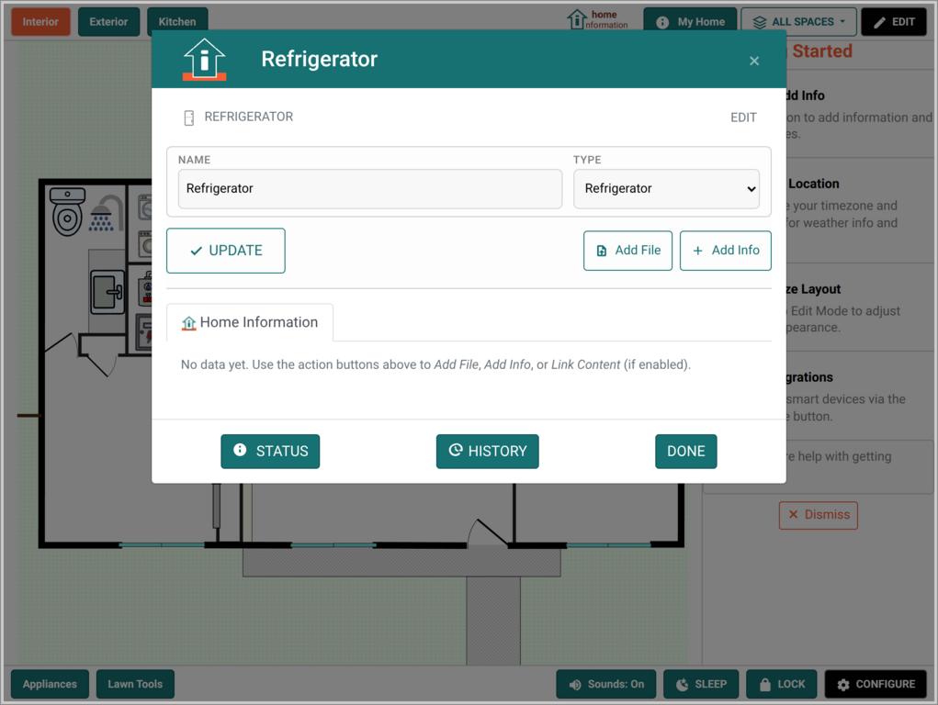The image size is (938, 705).
Task: Click the house info logo in dialog header
Action: (x=205, y=59)
